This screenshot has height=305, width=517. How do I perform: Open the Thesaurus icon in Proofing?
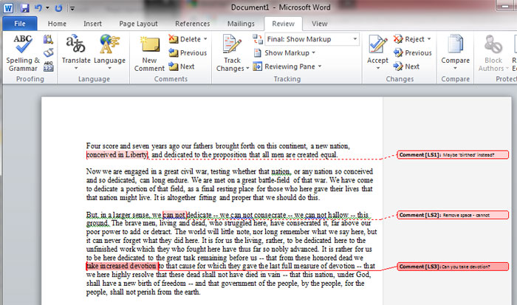(x=48, y=52)
